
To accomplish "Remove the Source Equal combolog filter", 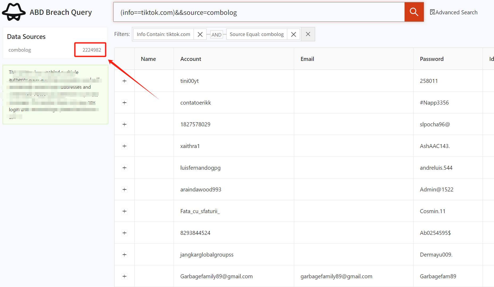I will point(294,34).
